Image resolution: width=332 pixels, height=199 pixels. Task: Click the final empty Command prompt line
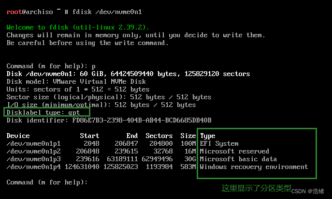click(47, 182)
